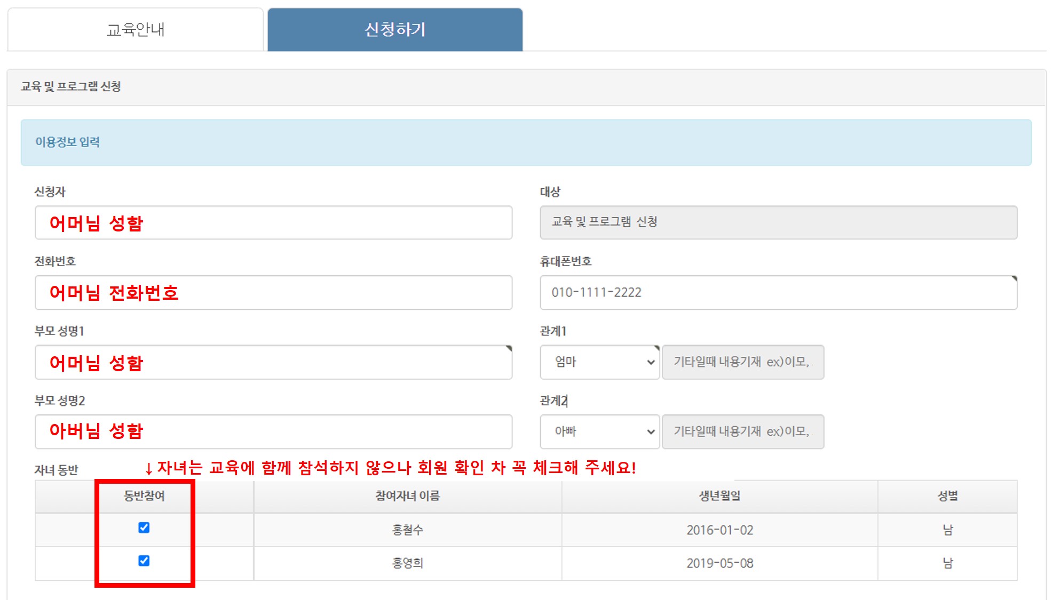The width and height of the screenshot is (1060, 600).
Task: Click the disabled 대상 field
Action: coord(778,222)
